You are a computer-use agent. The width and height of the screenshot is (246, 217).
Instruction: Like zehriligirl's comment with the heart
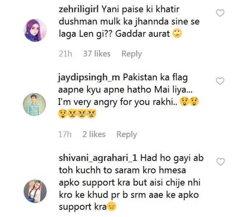click(220, 13)
